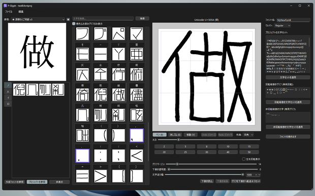Click the フォントを書き出す export button
The width and height of the screenshot is (315, 196).
pos(288,137)
